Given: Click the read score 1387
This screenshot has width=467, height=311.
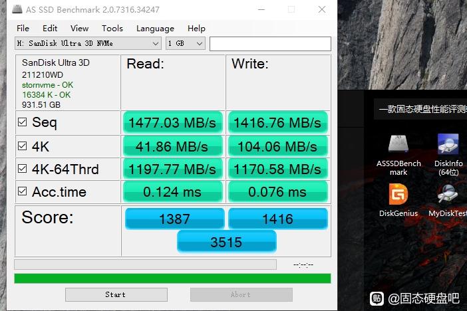Looking at the screenshot, I should pyautogui.click(x=174, y=219).
